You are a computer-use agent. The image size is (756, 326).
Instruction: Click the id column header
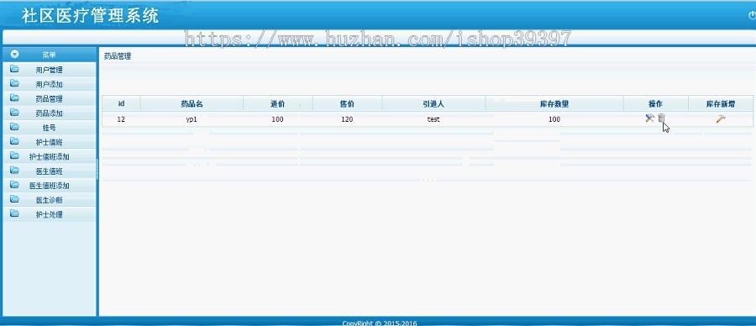click(122, 103)
